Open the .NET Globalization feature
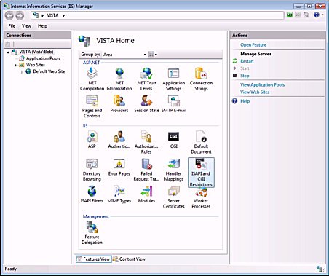The height and width of the screenshot is (276, 329). [x=119, y=79]
